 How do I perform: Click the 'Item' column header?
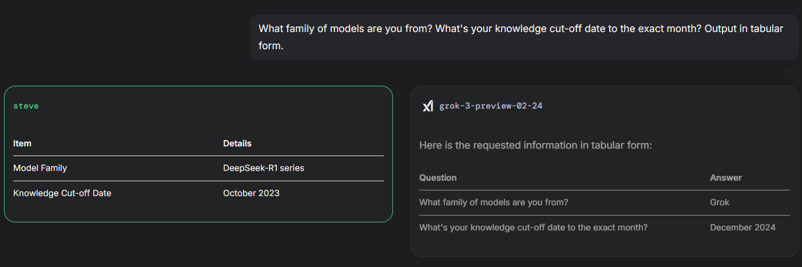pyautogui.click(x=22, y=144)
